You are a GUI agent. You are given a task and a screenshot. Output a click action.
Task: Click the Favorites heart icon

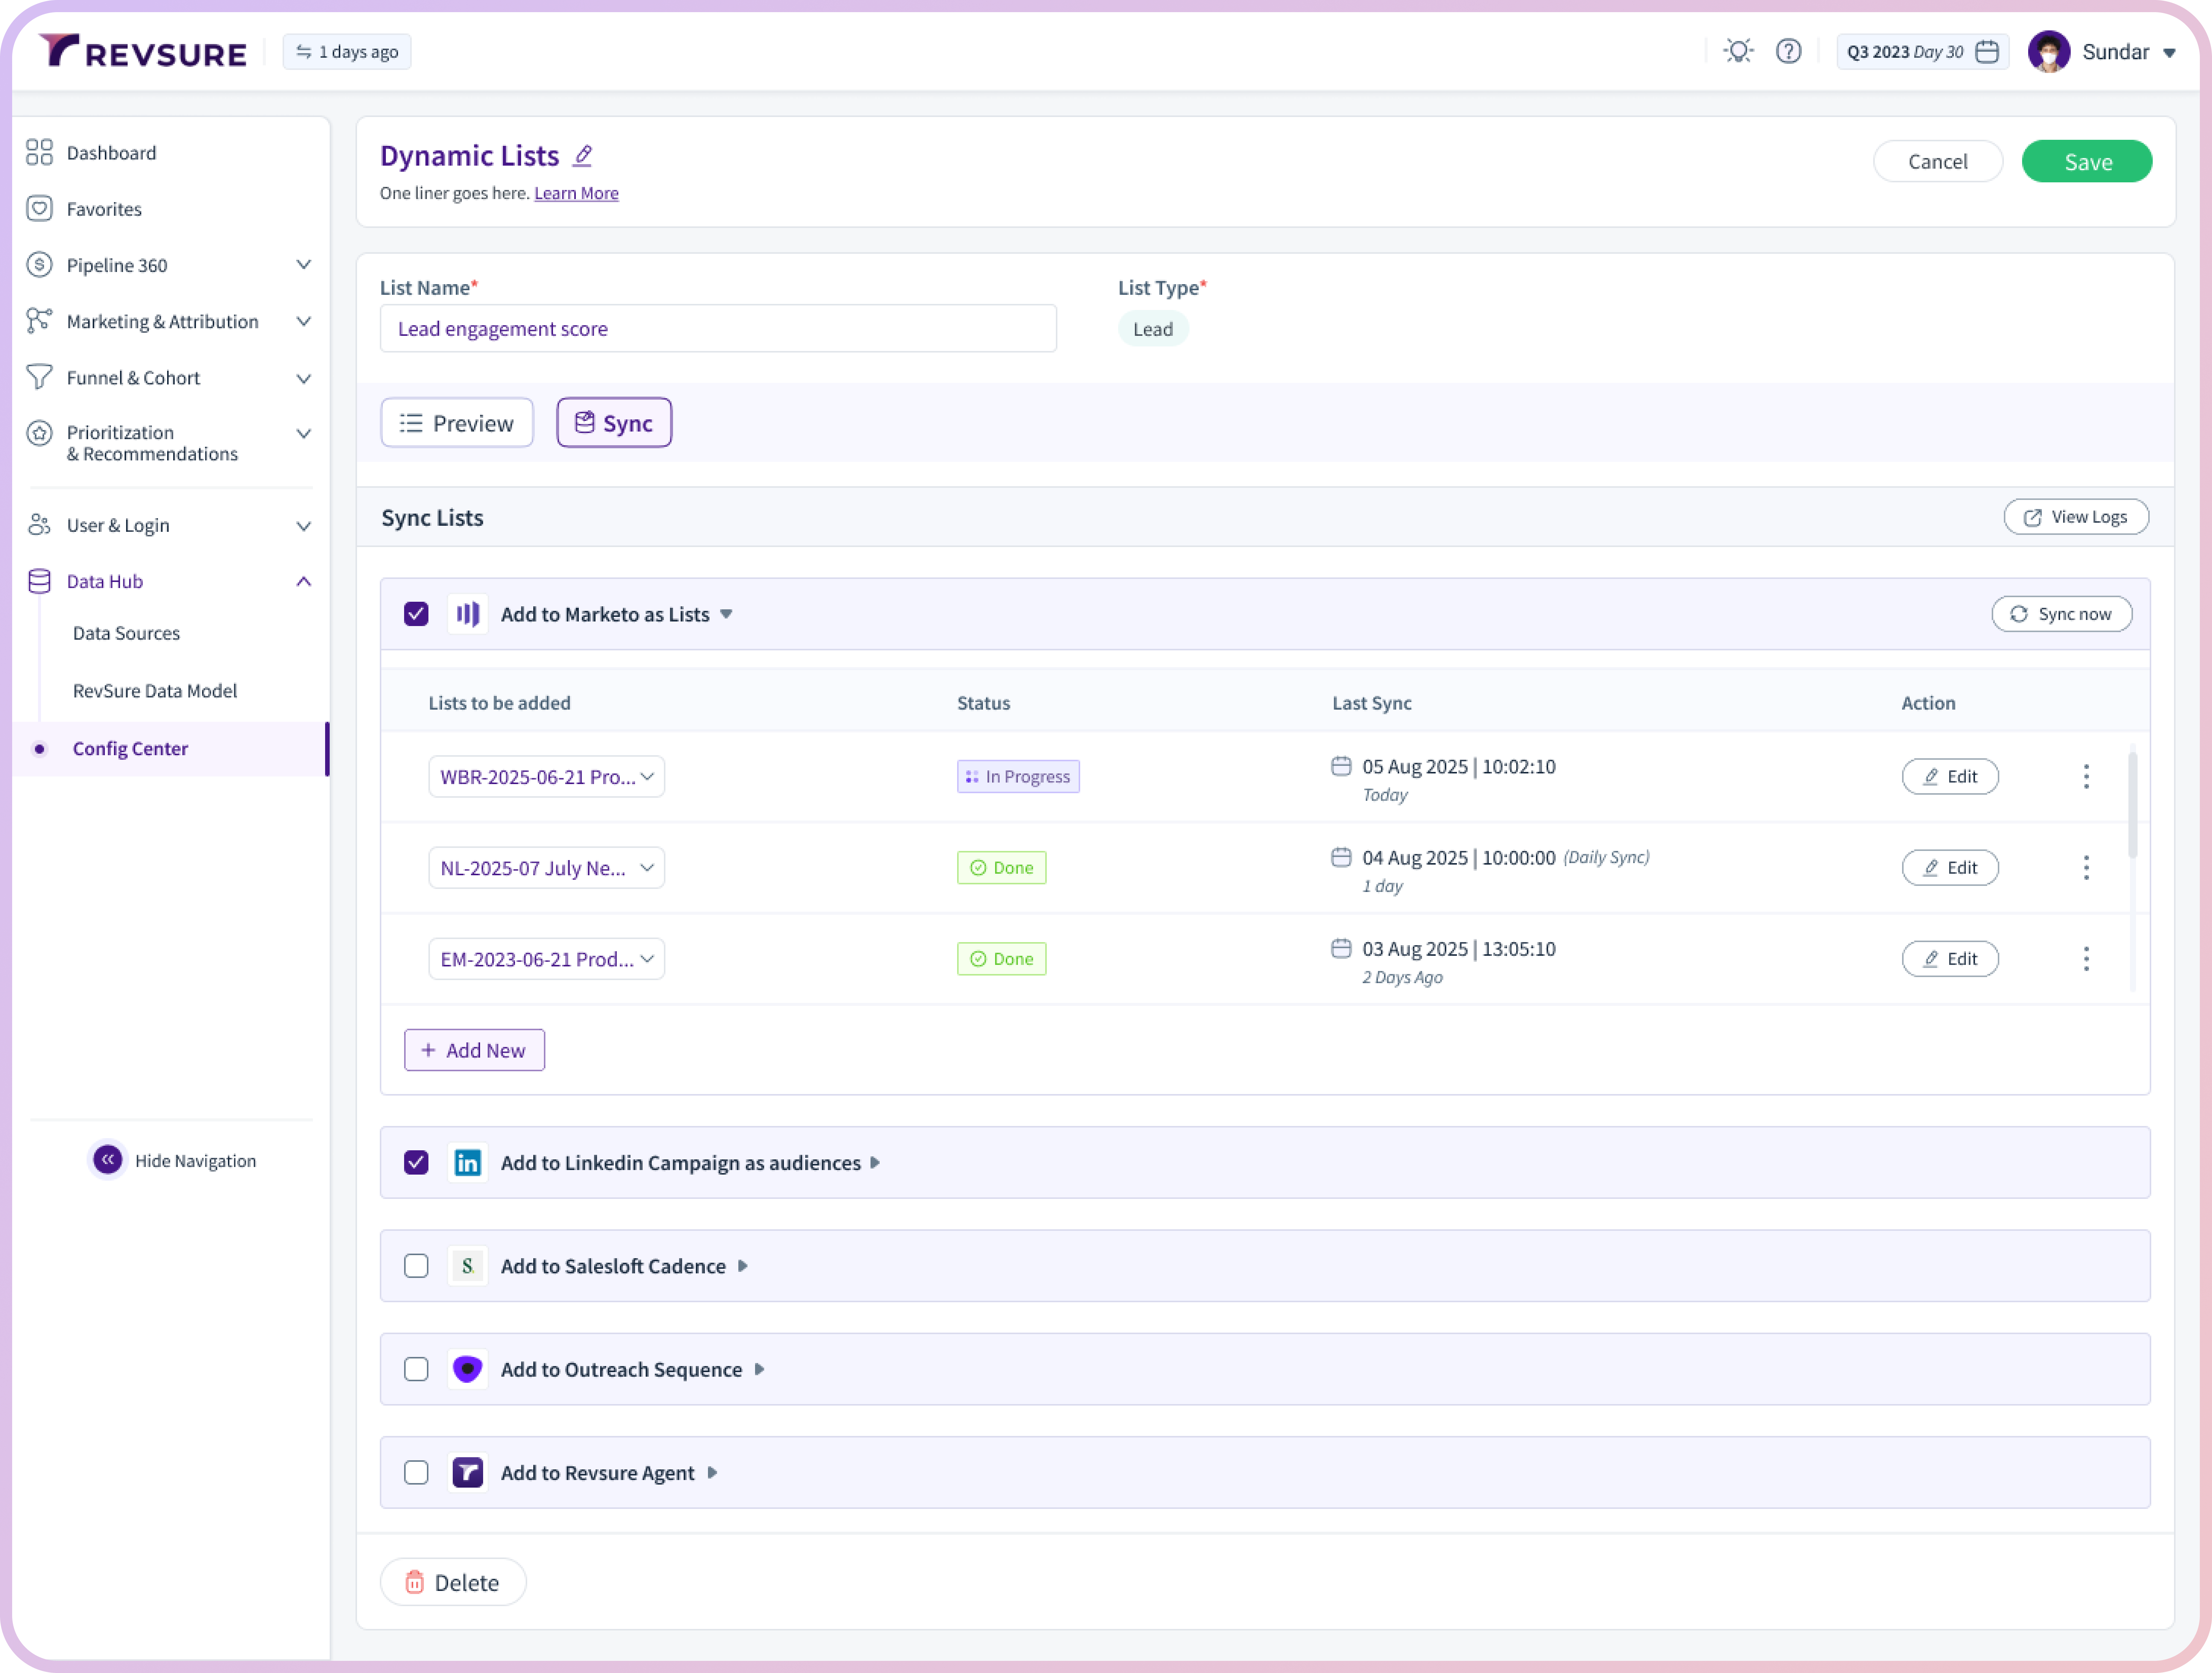click(39, 208)
